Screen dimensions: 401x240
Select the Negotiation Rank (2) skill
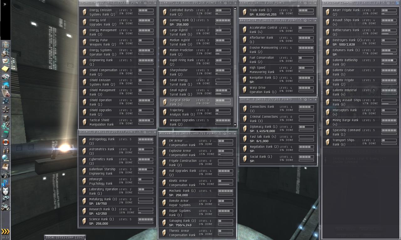pos(278,149)
